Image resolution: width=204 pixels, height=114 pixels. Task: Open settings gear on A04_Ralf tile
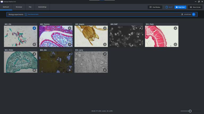[140, 44]
